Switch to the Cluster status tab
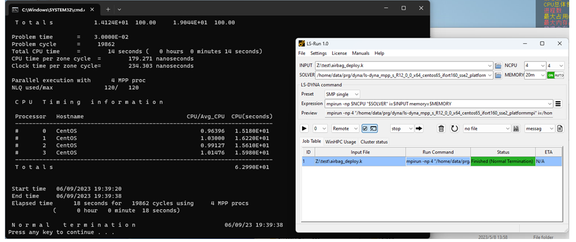Viewport: 576px width, 242px height. point(374,141)
